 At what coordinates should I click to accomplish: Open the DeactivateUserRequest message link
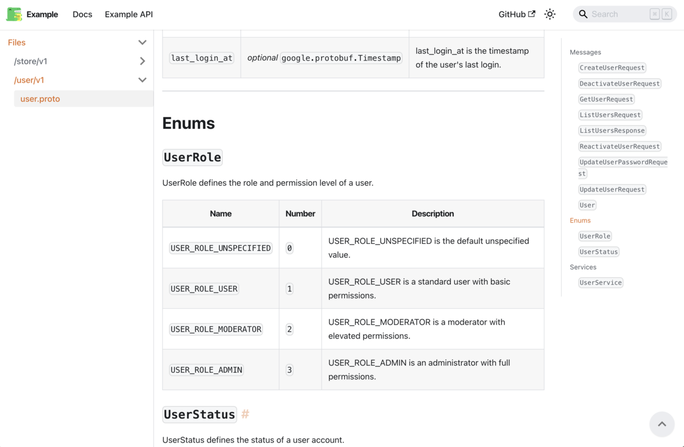[x=620, y=83]
